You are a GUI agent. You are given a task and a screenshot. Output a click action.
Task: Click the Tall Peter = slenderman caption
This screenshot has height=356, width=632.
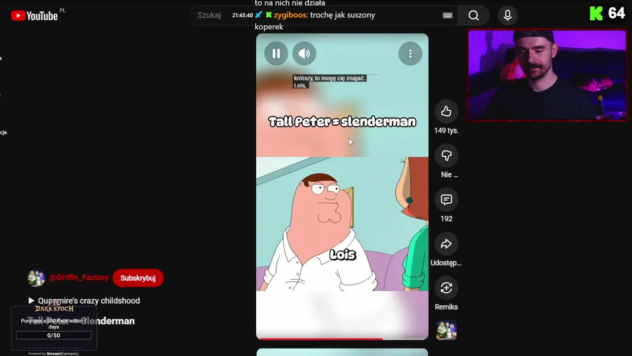pyautogui.click(x=342, y=122)
